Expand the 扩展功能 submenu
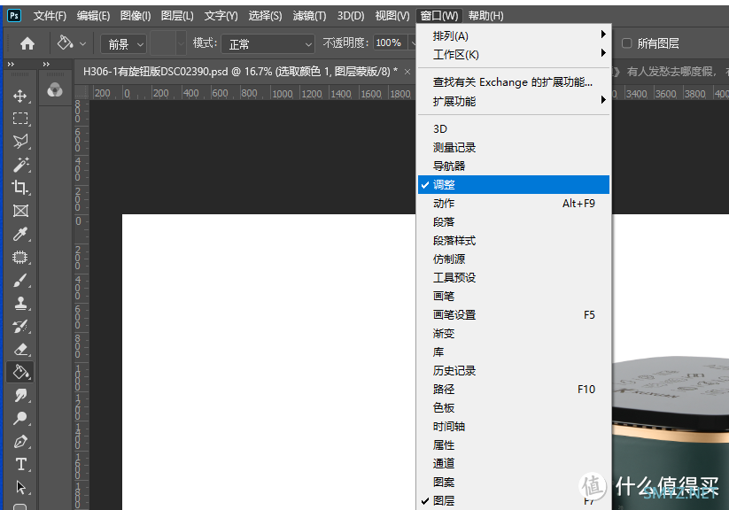 click(513, 101)
